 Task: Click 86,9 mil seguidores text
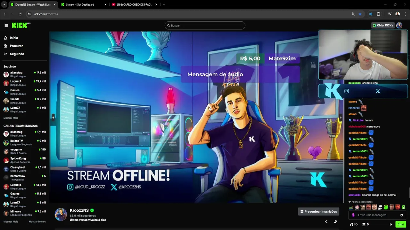83,216
